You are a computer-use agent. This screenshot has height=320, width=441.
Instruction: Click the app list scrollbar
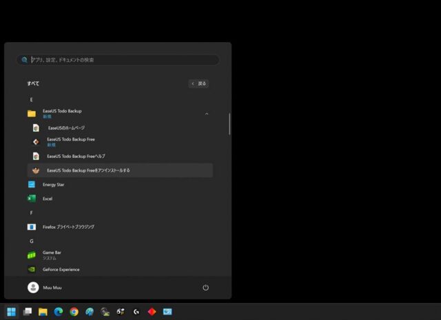229,124
